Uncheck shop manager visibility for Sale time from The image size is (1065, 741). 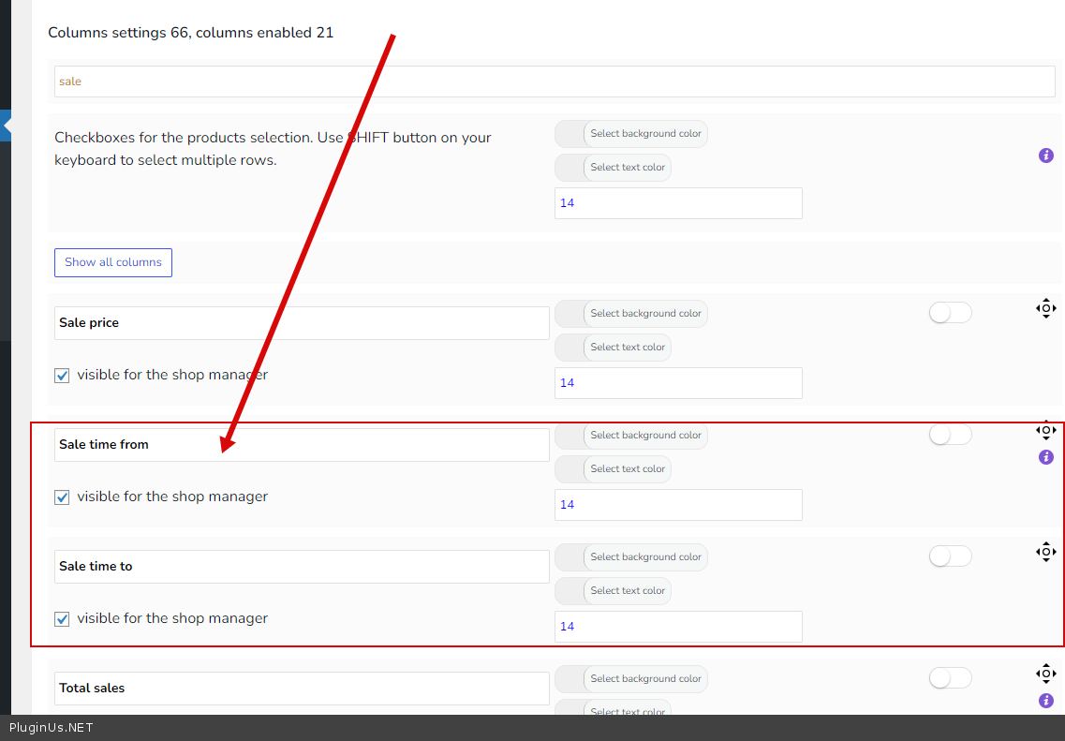click(62, 497)
